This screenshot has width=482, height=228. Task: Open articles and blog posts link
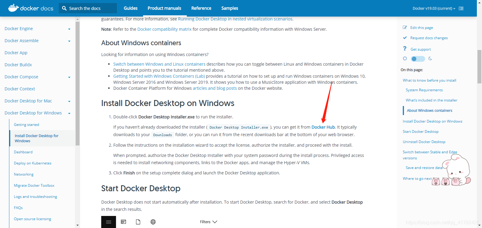215,88
